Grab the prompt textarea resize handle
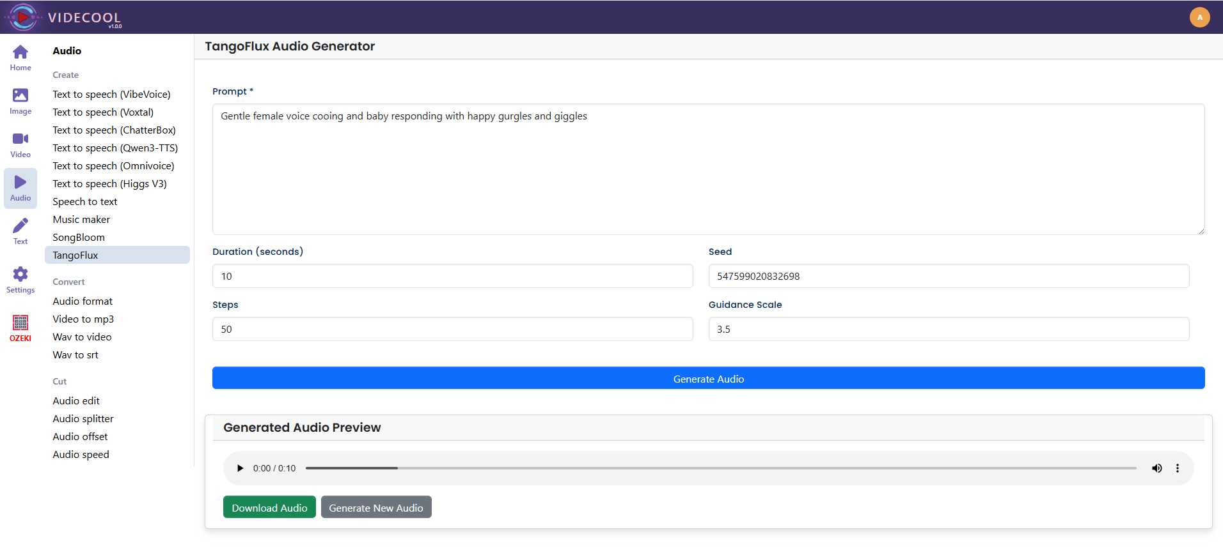This screenshot has height=548, width=1223. coord(1201,231)
